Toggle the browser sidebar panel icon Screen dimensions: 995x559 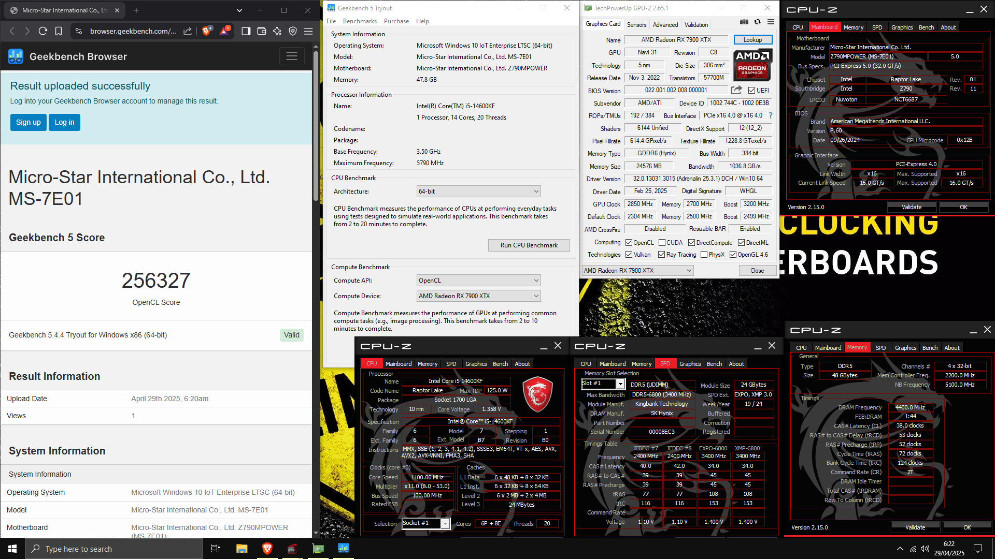pyautogui.click(x=246, y=31)
